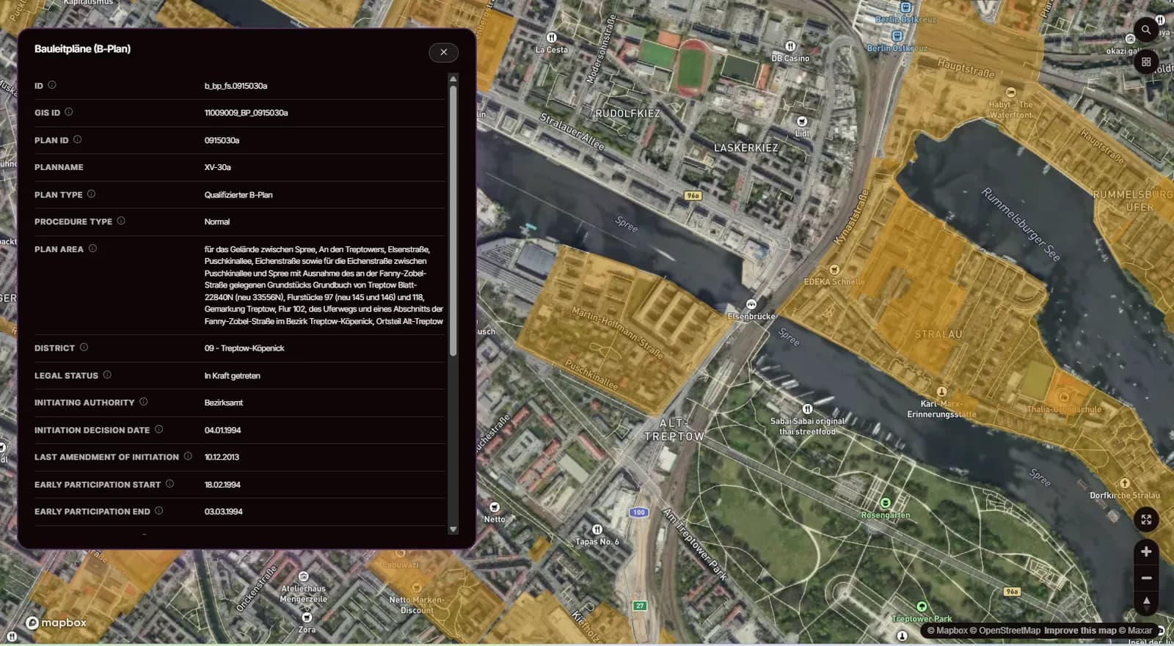
Task: Click the EDEKA Schnelle shop marker
Action: pyautogui.click(x=834, y=270)
